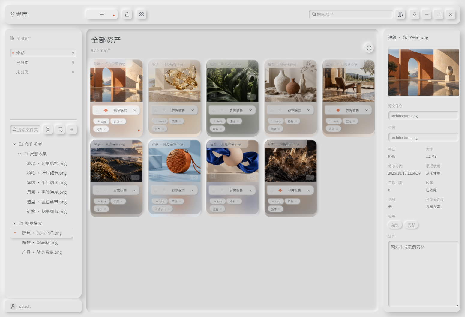
Task: Remove the 工业设计 tag on the 随身音箱 card
Action: (169, 209)
